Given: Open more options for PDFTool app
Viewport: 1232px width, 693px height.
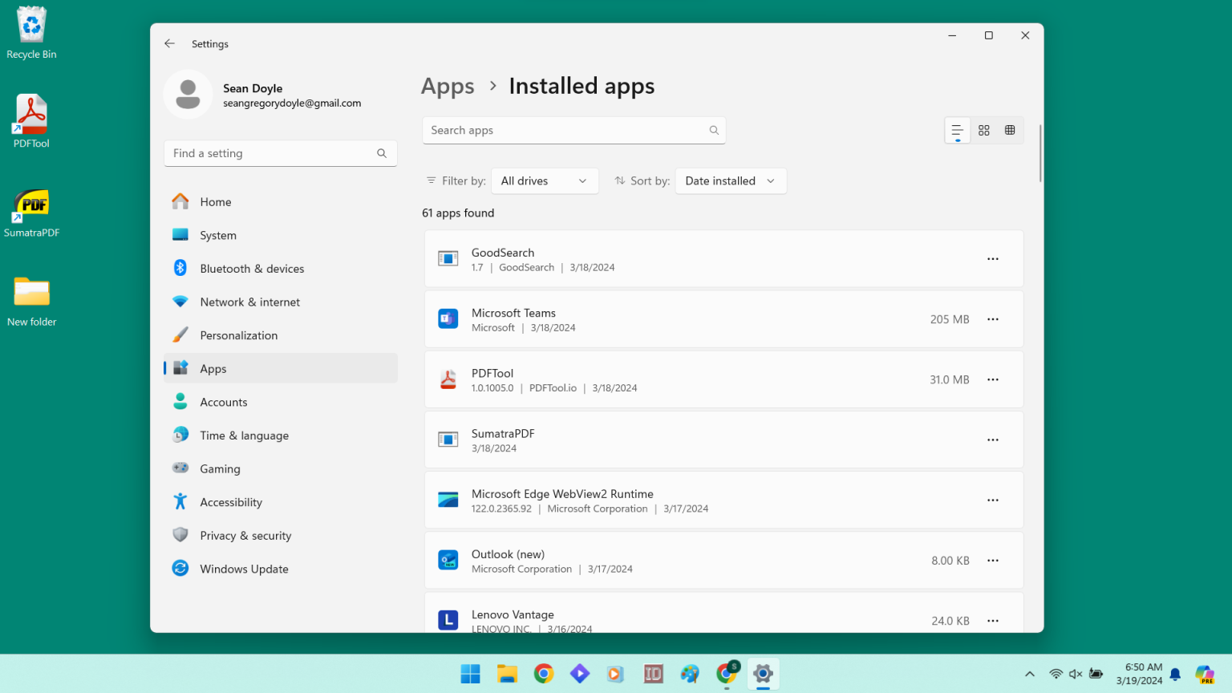Looking at the screenshot, I should (x=993, y=379).
